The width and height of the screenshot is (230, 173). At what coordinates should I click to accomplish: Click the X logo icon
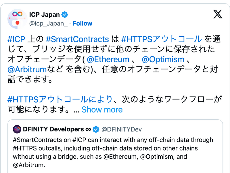click(x=217, y=14)
